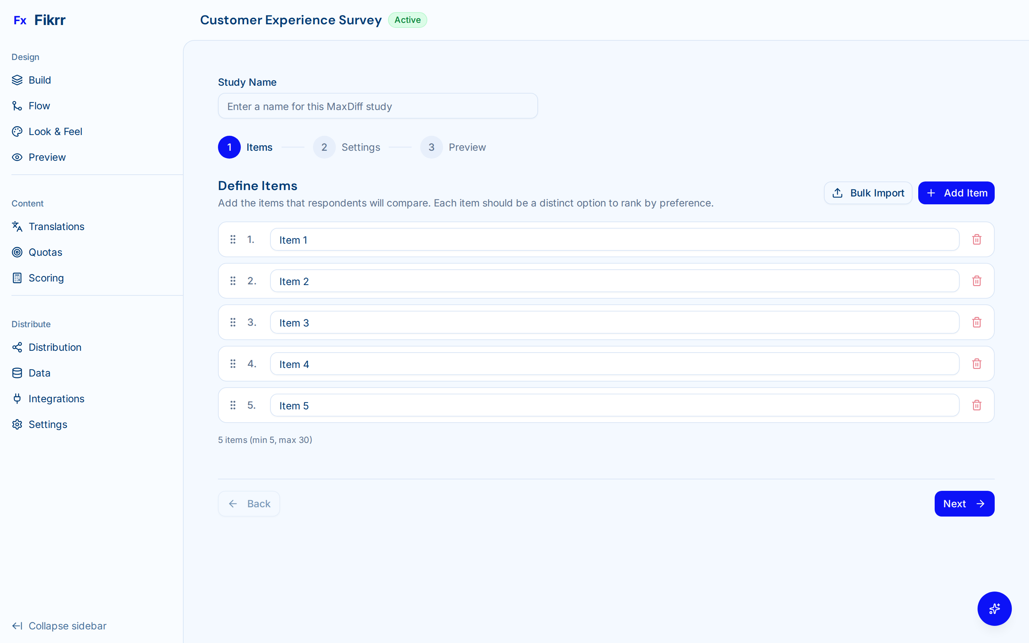The image size is (1029, 643).
Task: Go to Scoring page
Action: [x=46, y=278]
